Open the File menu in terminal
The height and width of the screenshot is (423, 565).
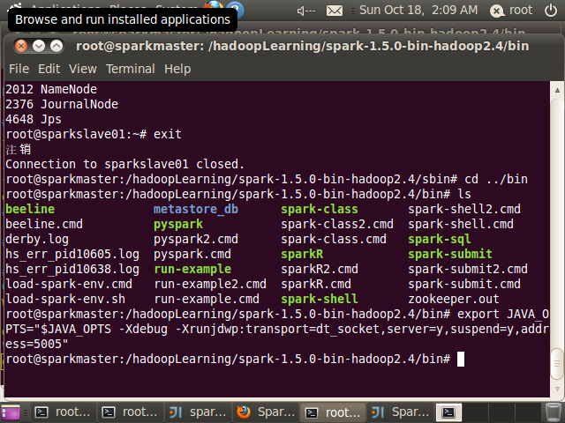[x=19, y=69]
